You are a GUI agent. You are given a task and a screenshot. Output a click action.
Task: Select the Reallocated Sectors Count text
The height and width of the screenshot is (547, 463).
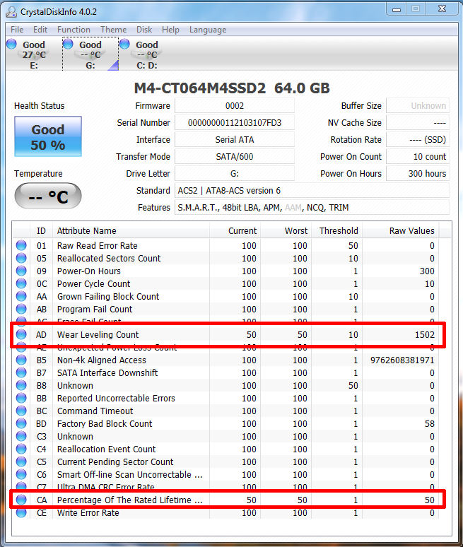(x=109, y=258)
